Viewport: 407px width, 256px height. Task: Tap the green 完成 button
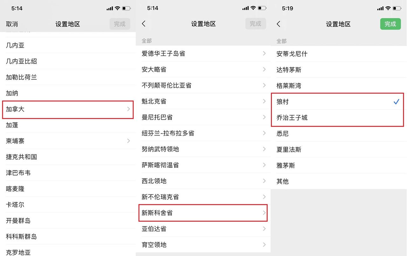click(x=390, y=24)
